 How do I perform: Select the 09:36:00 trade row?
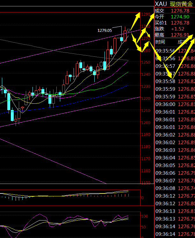click(175, 104)
